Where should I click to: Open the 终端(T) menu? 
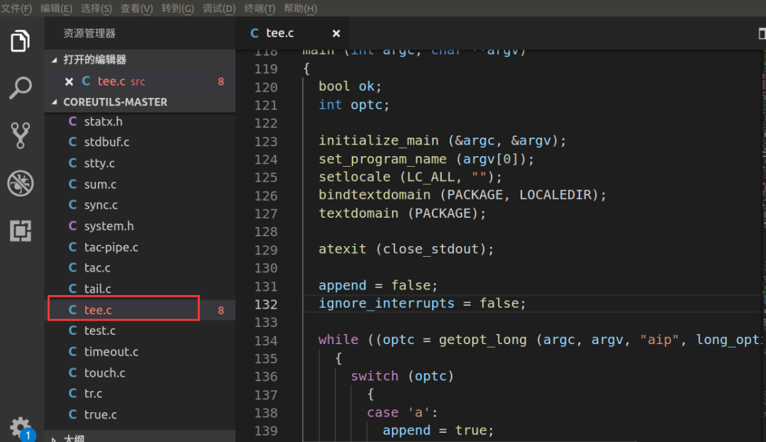click(x=260, y=9)
